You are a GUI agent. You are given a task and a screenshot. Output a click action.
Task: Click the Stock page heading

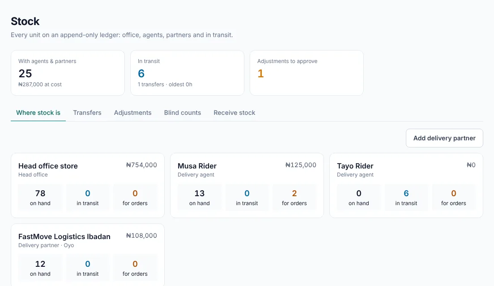click(25, 21)
